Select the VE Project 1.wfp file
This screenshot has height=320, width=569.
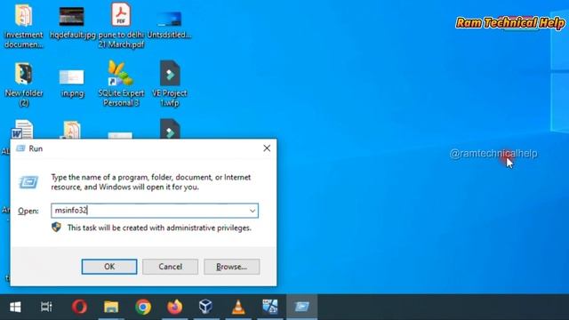click(170, 84)
